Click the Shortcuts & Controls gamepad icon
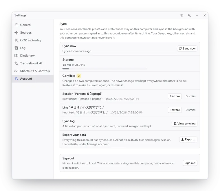220x191 pixels. click(16, 71)
